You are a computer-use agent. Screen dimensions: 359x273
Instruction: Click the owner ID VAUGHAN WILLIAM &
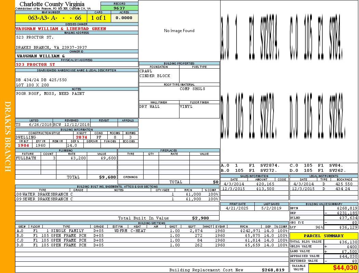[41, 56]
